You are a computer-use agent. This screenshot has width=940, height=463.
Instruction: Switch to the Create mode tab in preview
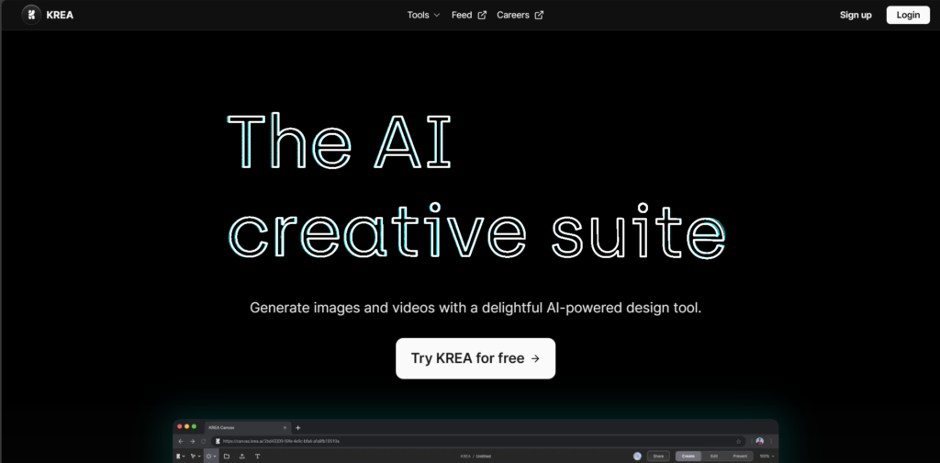click(x=688, y=457)
